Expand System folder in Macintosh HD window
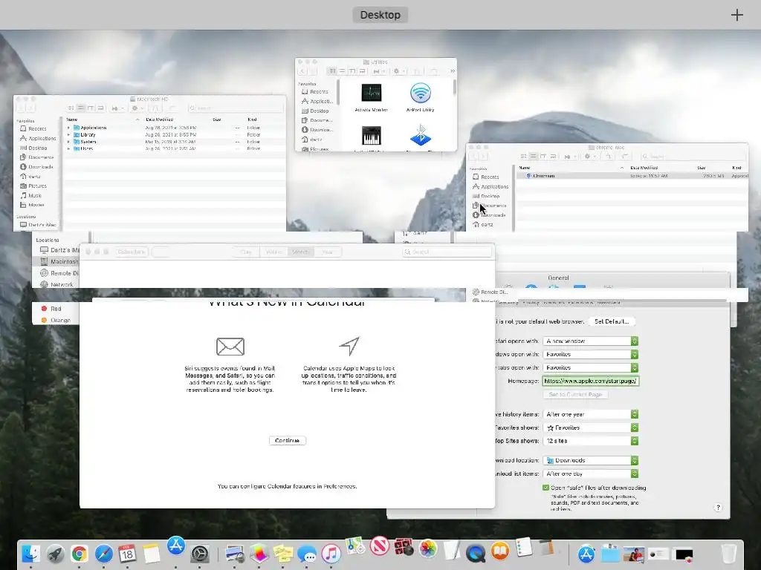The height and width of the screenshot is (570, 761). click(x=68, y=142)
